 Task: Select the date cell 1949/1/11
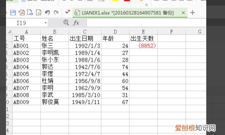(85, 102)
